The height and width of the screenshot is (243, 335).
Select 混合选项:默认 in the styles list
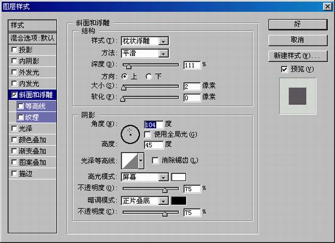click(x=32, y=38)
